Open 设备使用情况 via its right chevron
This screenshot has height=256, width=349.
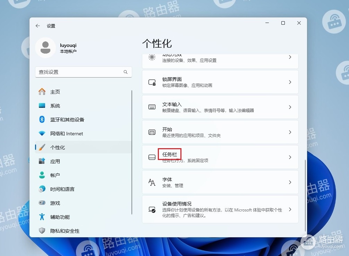(x=290, y=209)
